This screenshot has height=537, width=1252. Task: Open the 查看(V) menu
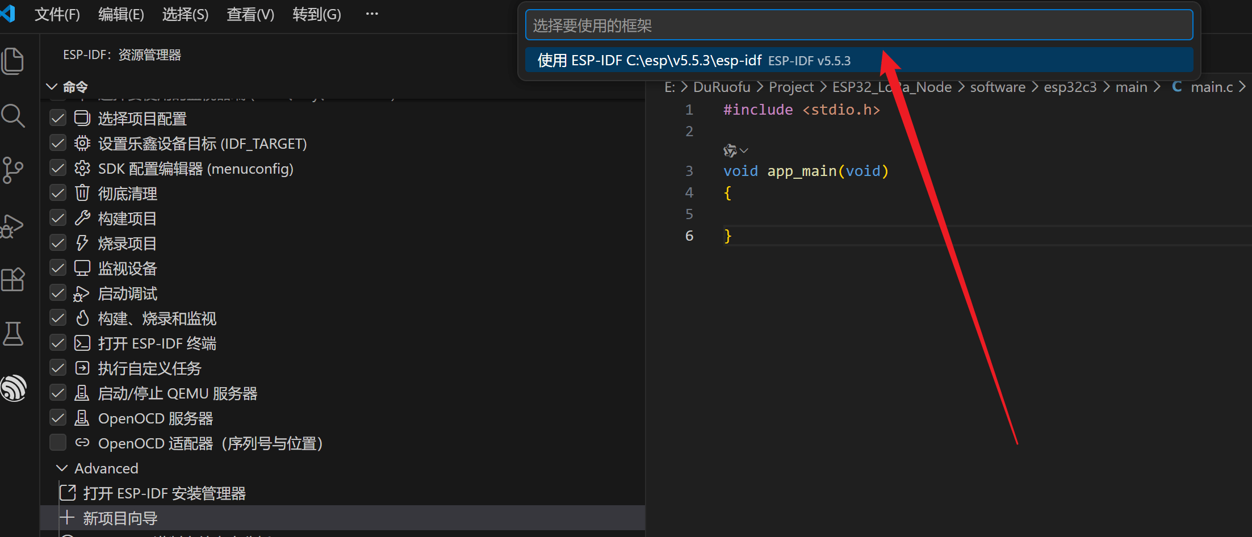250,14
